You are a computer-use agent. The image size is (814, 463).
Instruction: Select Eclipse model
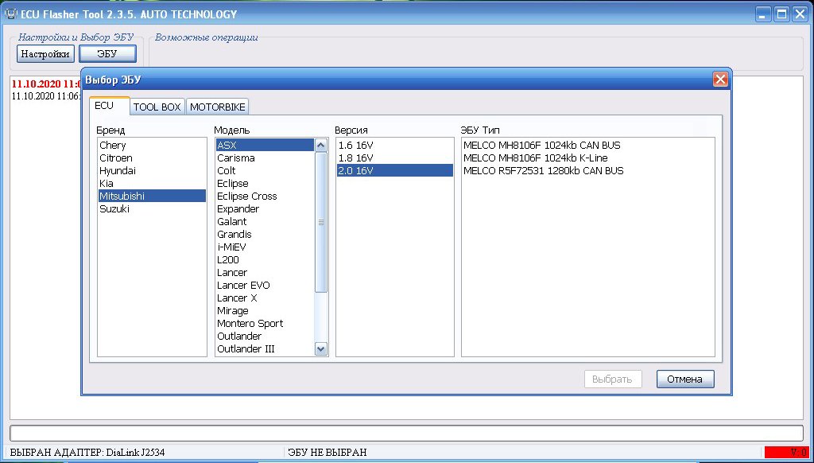pyautogui.click(x=265, y=184)
